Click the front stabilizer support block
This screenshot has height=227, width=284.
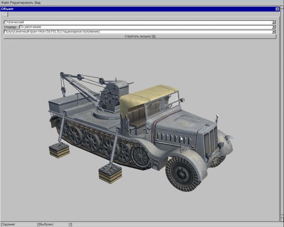(110, 173)
